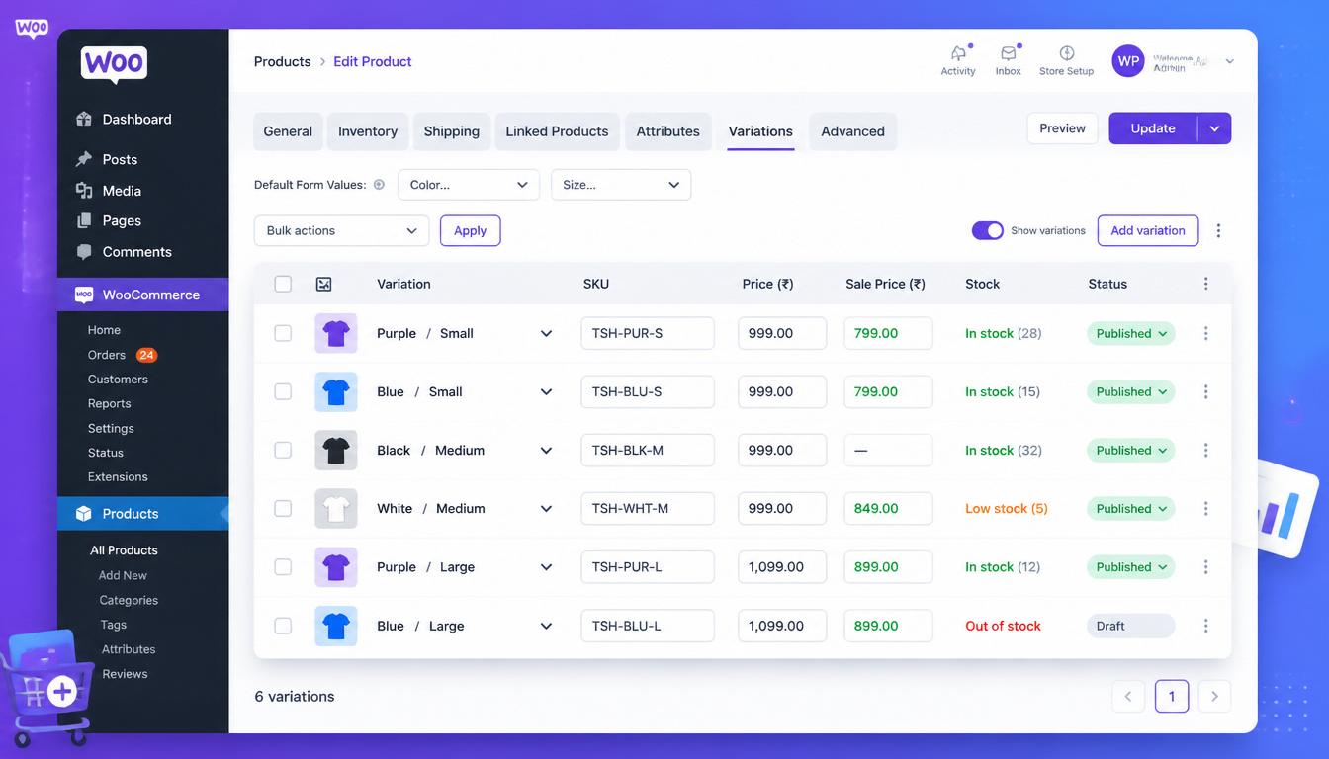Viewport: 1329px width, 759px height.
Task: Open row actions for TSH-BLK-M
Action: [x=1205, y=450]
